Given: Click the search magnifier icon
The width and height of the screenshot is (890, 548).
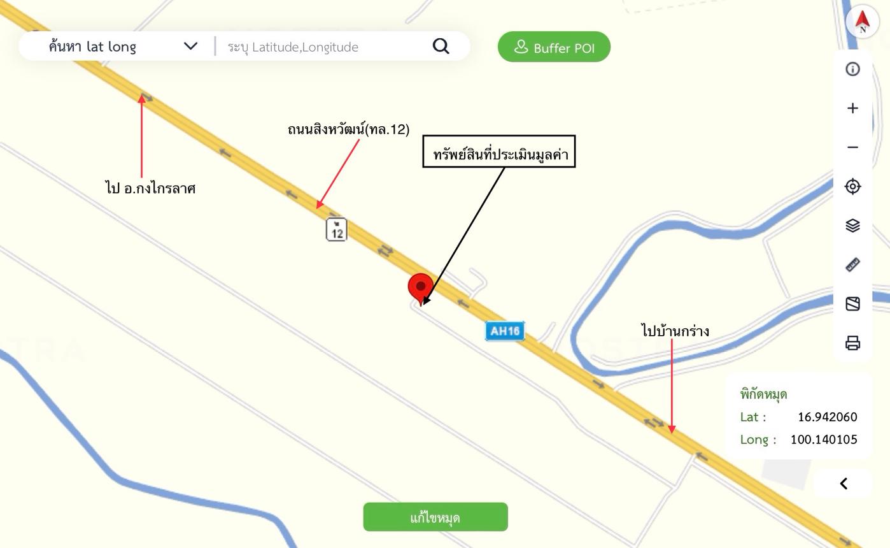Looking at the screenshot, I should pos(441,46).
